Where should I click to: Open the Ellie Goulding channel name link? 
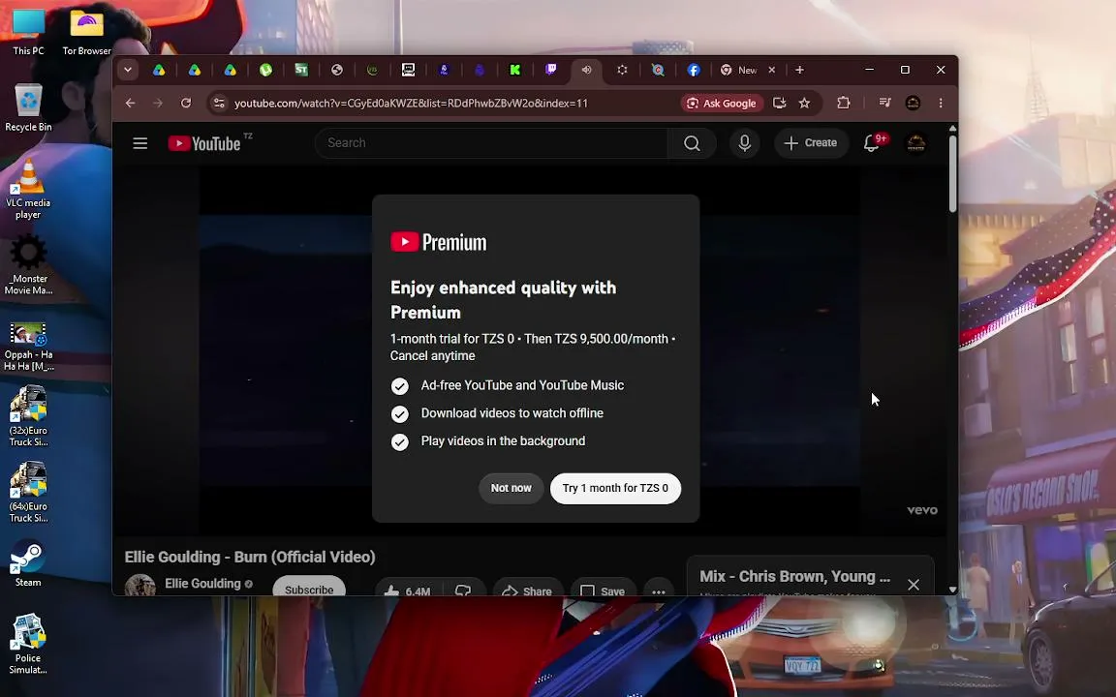pos(202,583)
